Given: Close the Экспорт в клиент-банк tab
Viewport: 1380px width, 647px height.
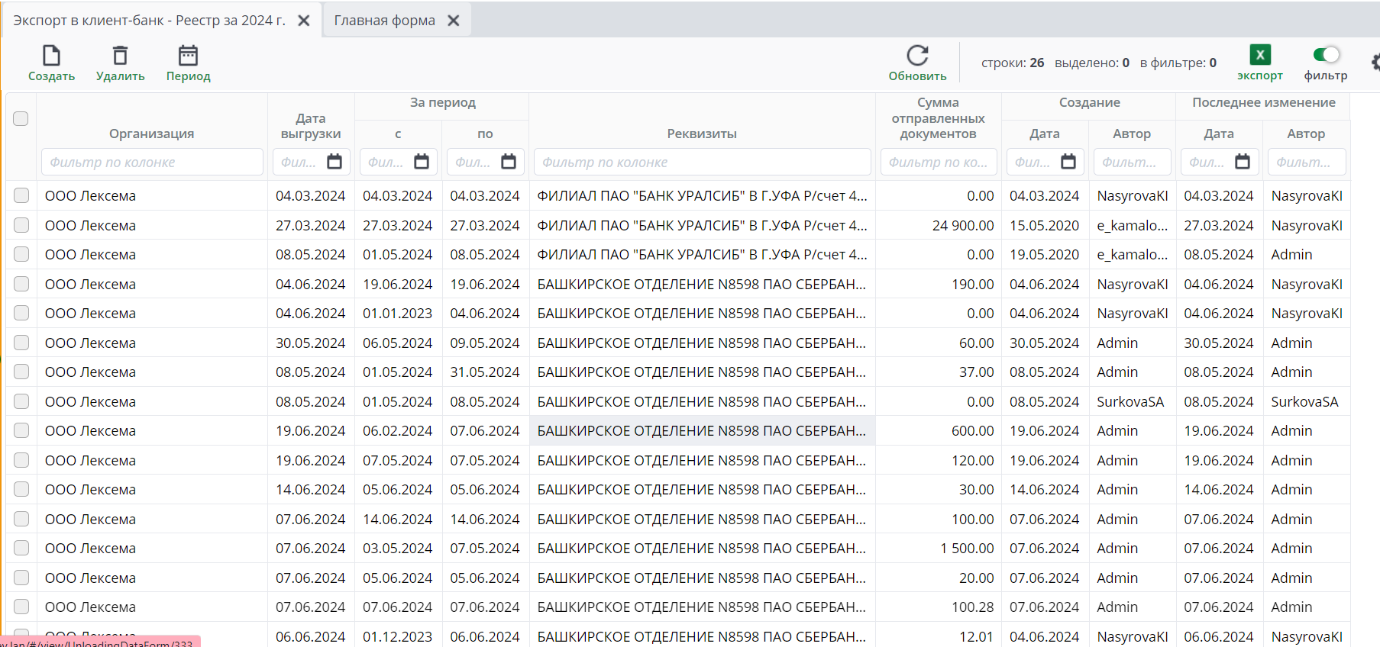Looking at the screenshot, I should click(304, 21).
